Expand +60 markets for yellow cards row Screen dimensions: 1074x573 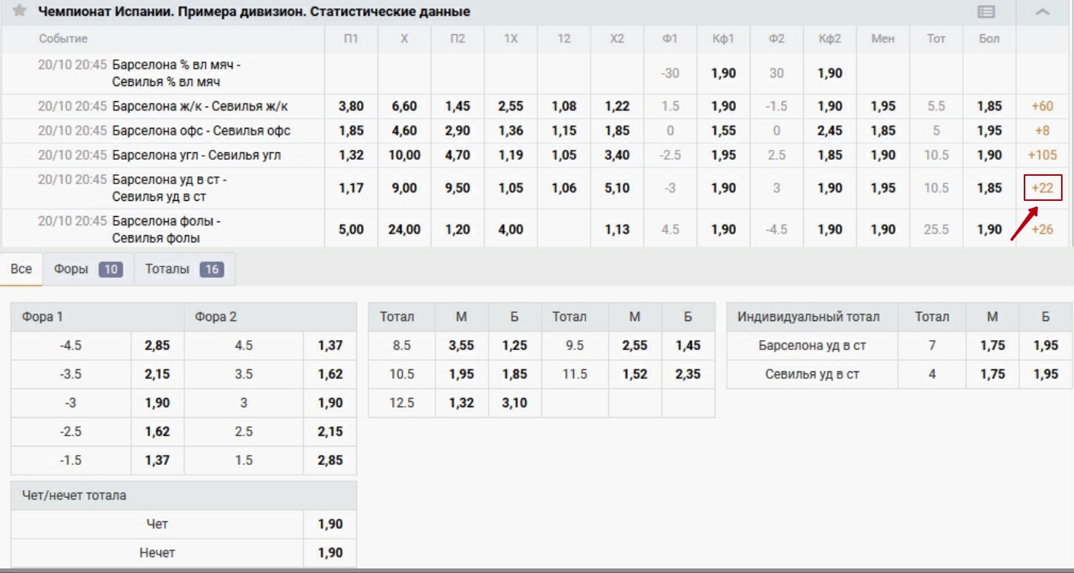point(1042,107)
